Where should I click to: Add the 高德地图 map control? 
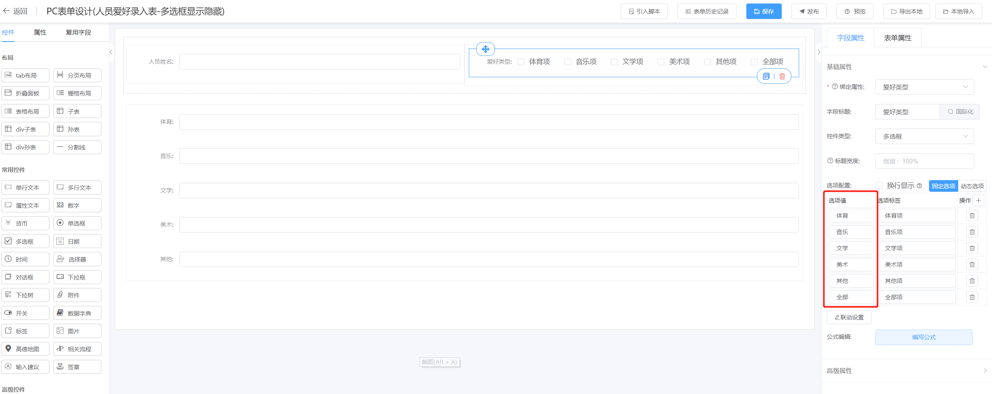(25, 349)
